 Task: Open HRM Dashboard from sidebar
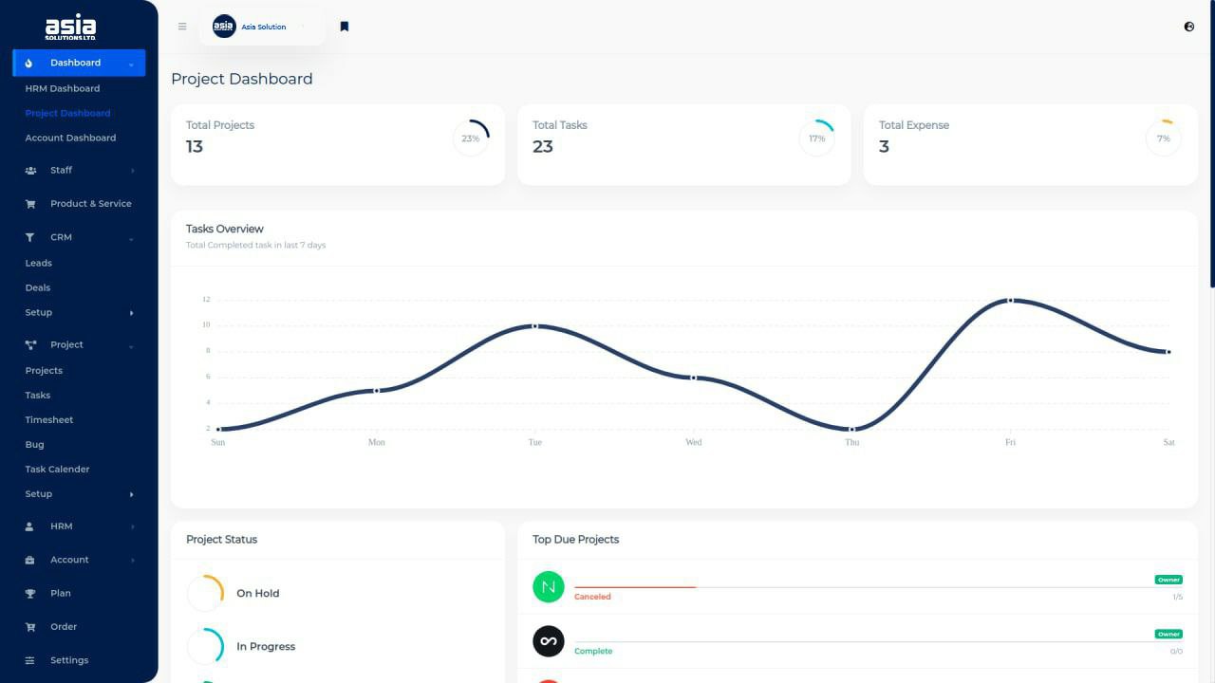click(63, 88)
